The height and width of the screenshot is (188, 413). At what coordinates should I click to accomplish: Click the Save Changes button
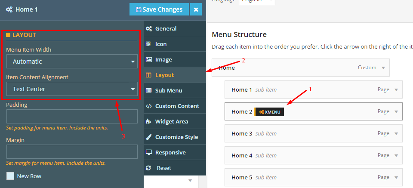(159, 9)
